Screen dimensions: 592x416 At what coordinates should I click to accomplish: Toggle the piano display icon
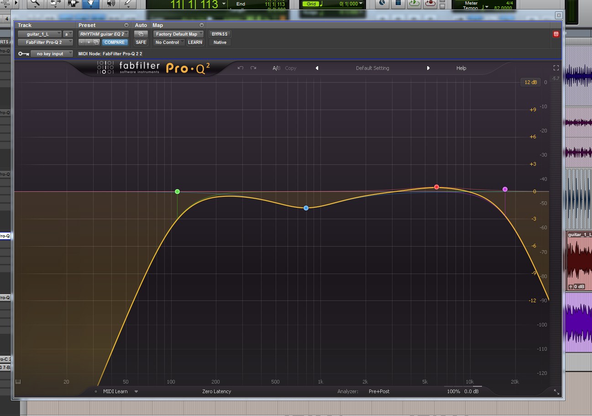18,382
